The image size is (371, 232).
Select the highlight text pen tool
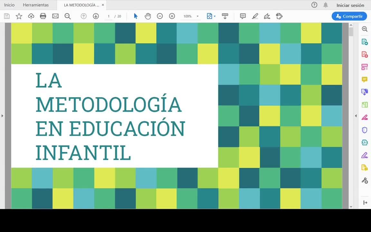coord(255,16)
